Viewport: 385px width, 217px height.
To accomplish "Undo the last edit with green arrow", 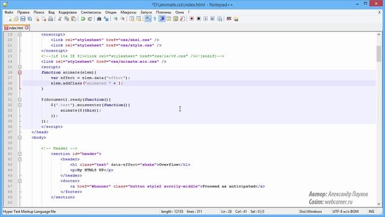I will tap(83, 19).
